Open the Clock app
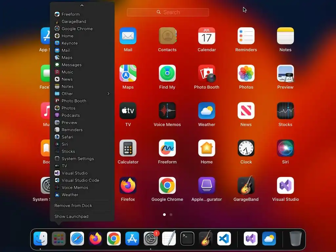The height and width of the screenshot is (252, 336). pos(246,148)
